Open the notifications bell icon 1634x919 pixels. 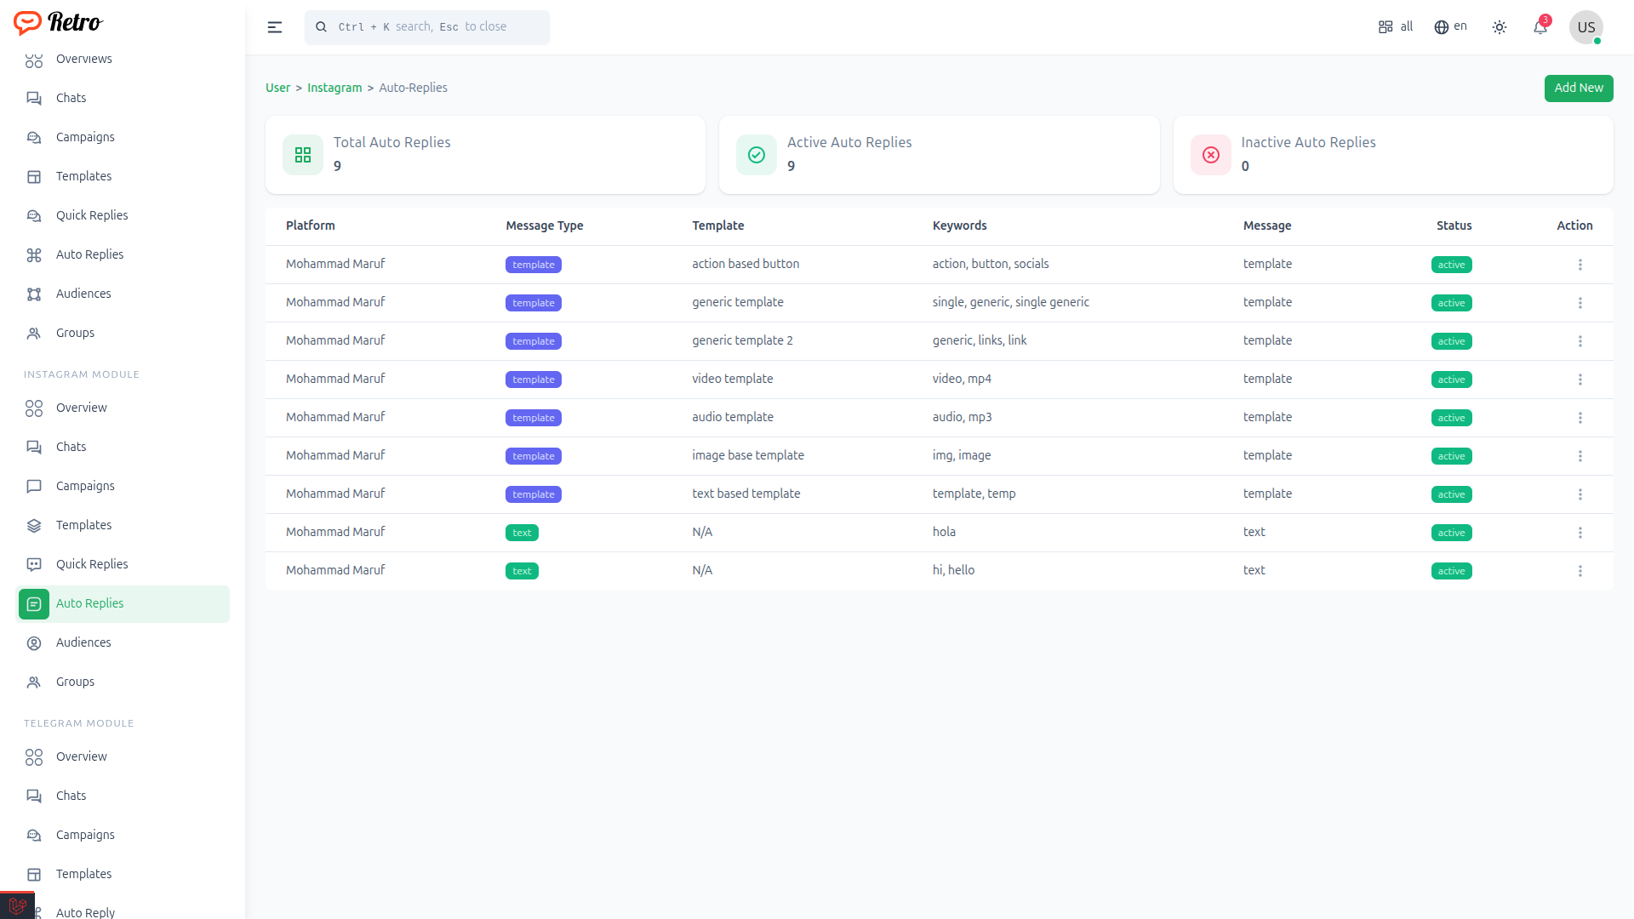pos(1540,27)
